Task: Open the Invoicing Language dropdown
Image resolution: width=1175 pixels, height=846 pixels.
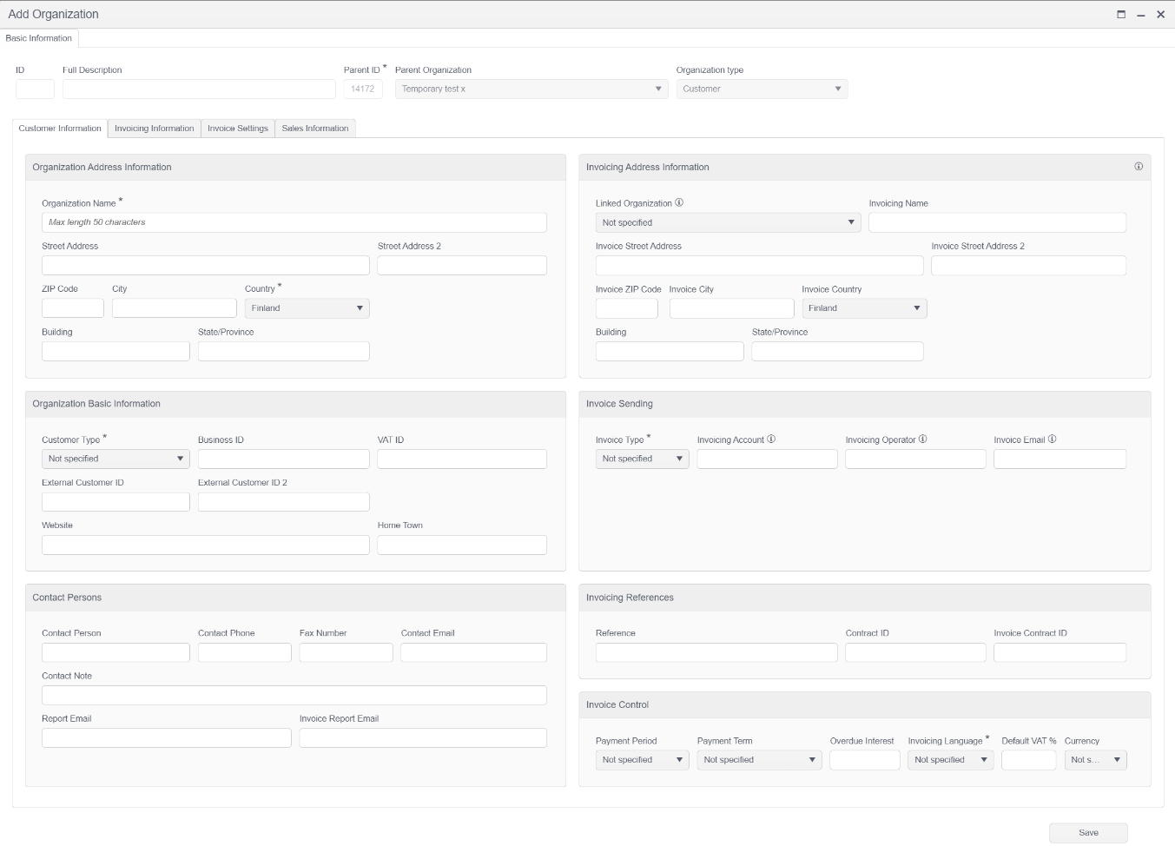Action: point(950,760)
